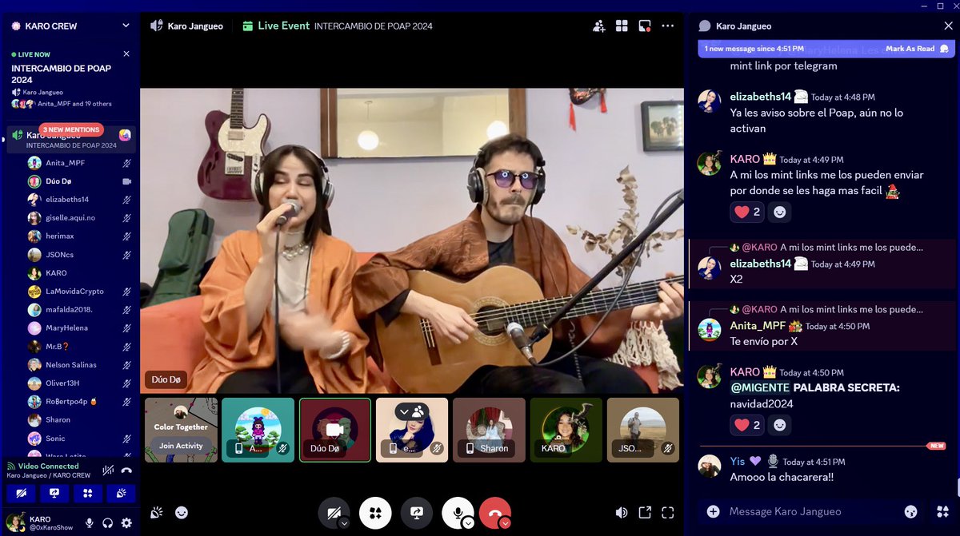Click Join Activity on Color Together tile

coord(181,446)
